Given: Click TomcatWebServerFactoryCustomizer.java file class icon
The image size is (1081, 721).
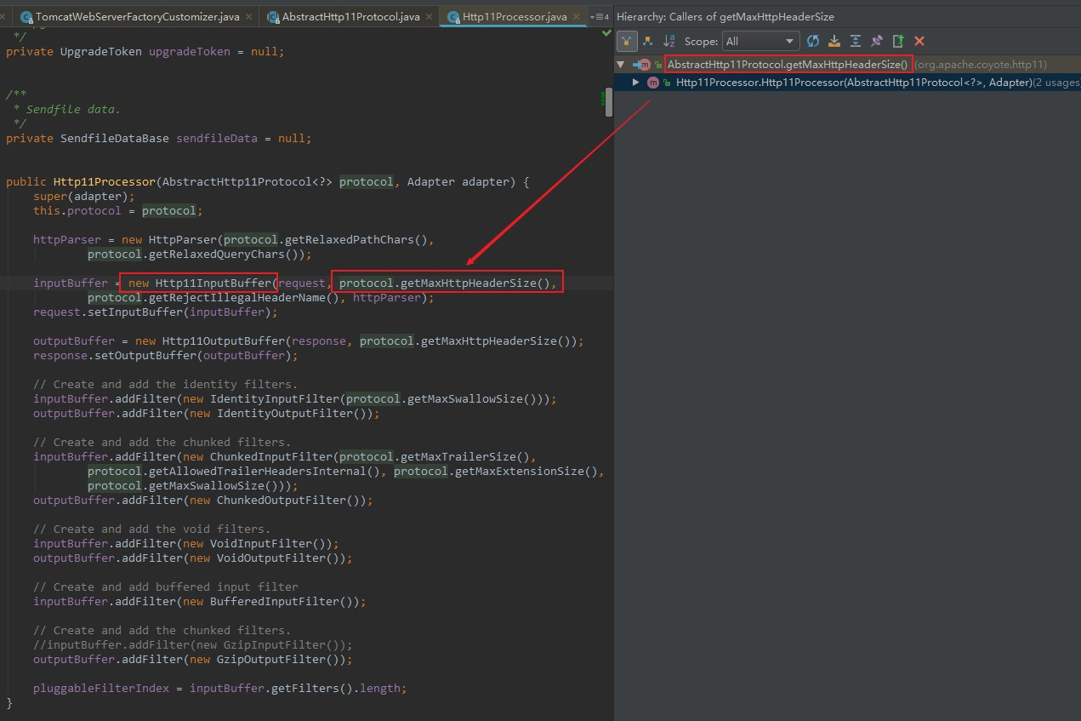Looking at the screenshot, I should [26, 16].
